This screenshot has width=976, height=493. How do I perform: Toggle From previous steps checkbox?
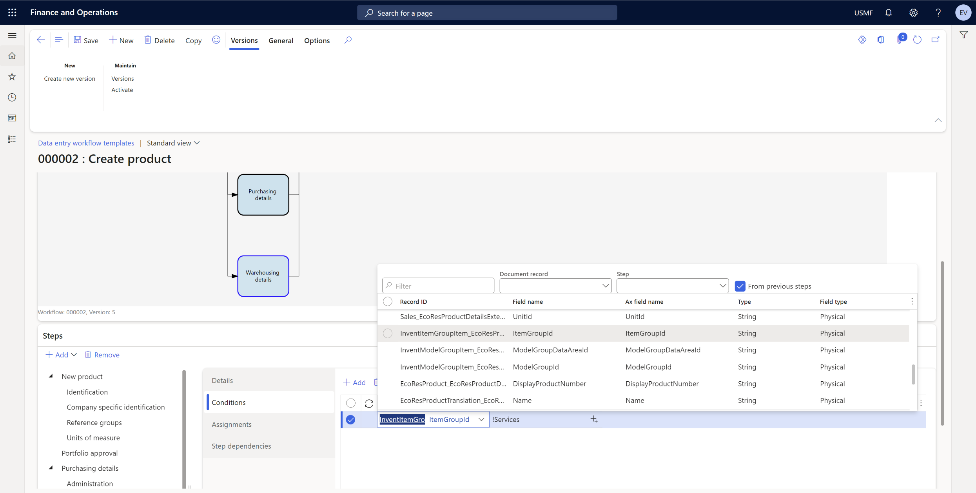(740, 286)
